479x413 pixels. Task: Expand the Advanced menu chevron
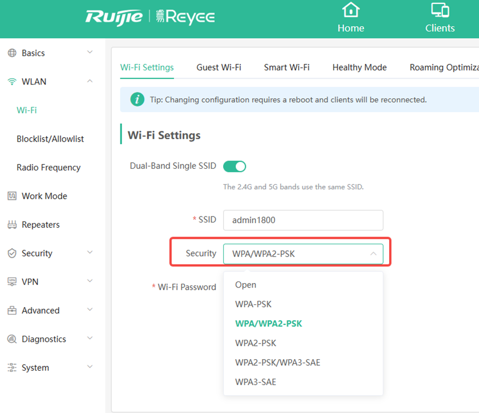pyautogui.click(x=90, y=310)
